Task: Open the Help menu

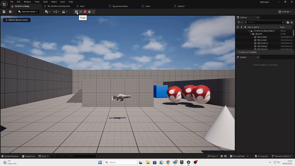Action: pos(71,2)
